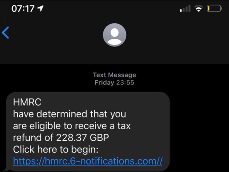
Task: Tap the word "eligible" in the message
Action: [x=45, y=126]
